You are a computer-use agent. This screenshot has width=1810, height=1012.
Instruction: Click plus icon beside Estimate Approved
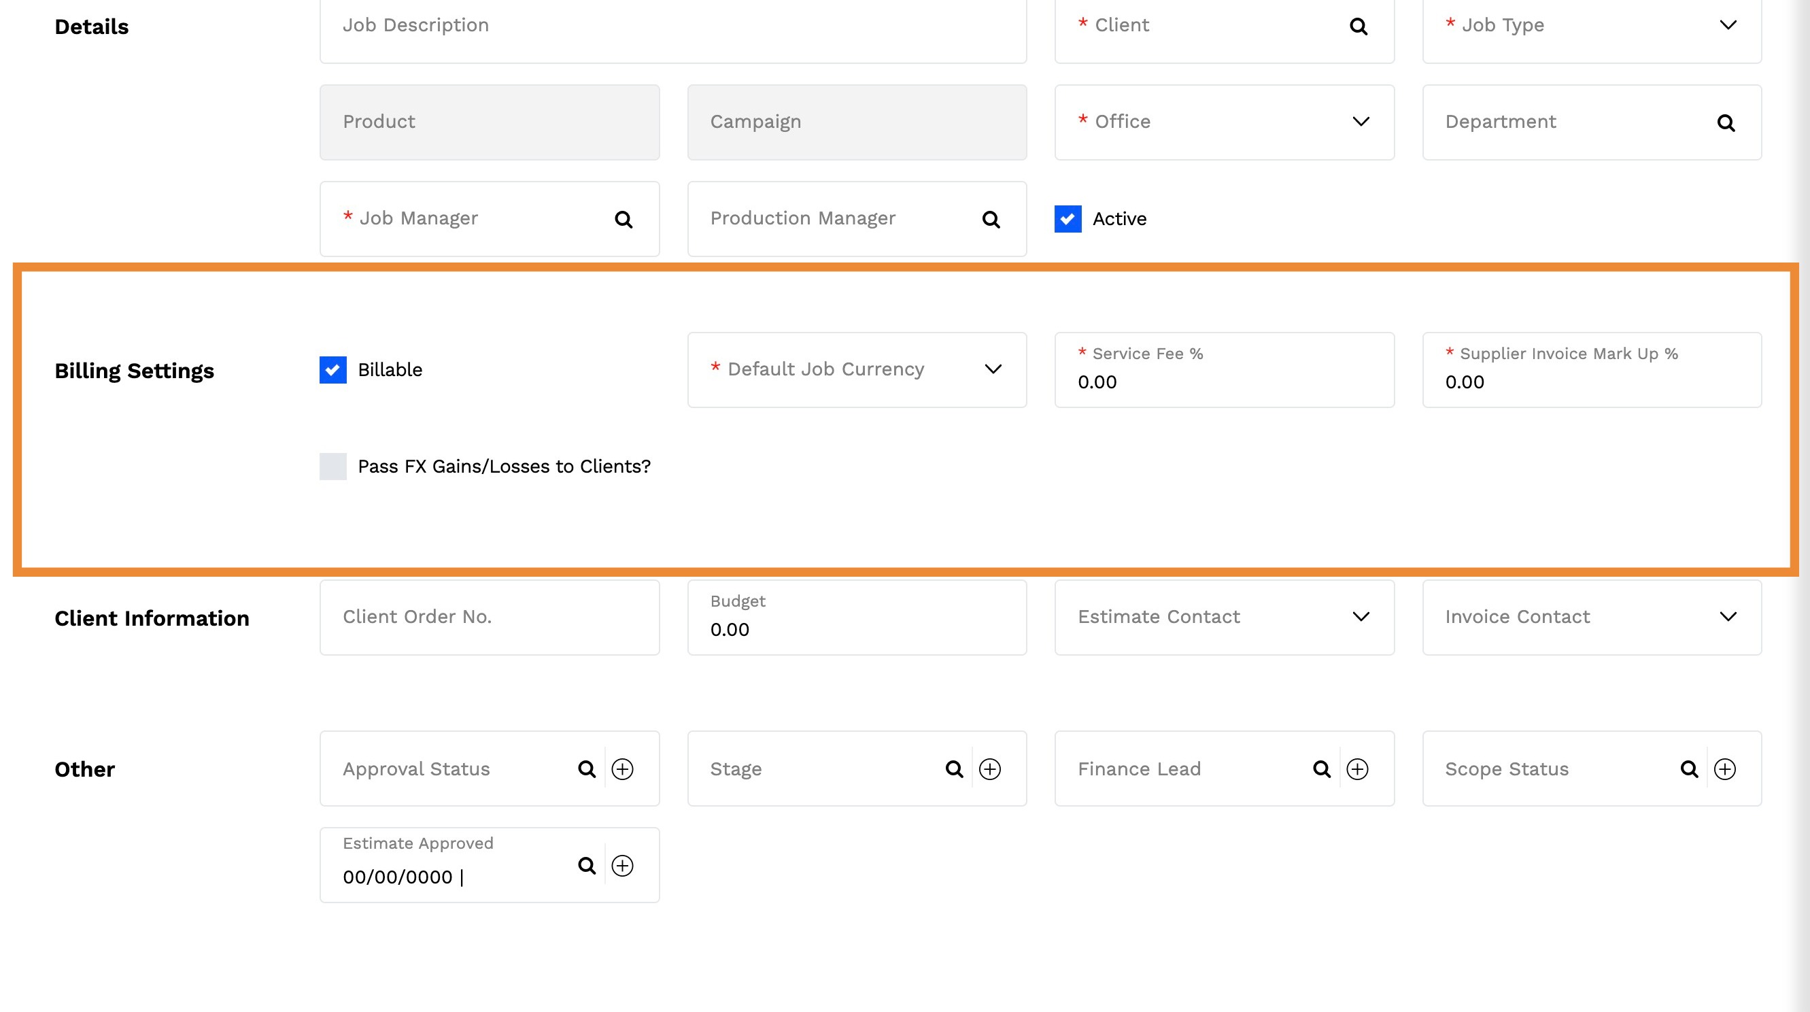623,865
